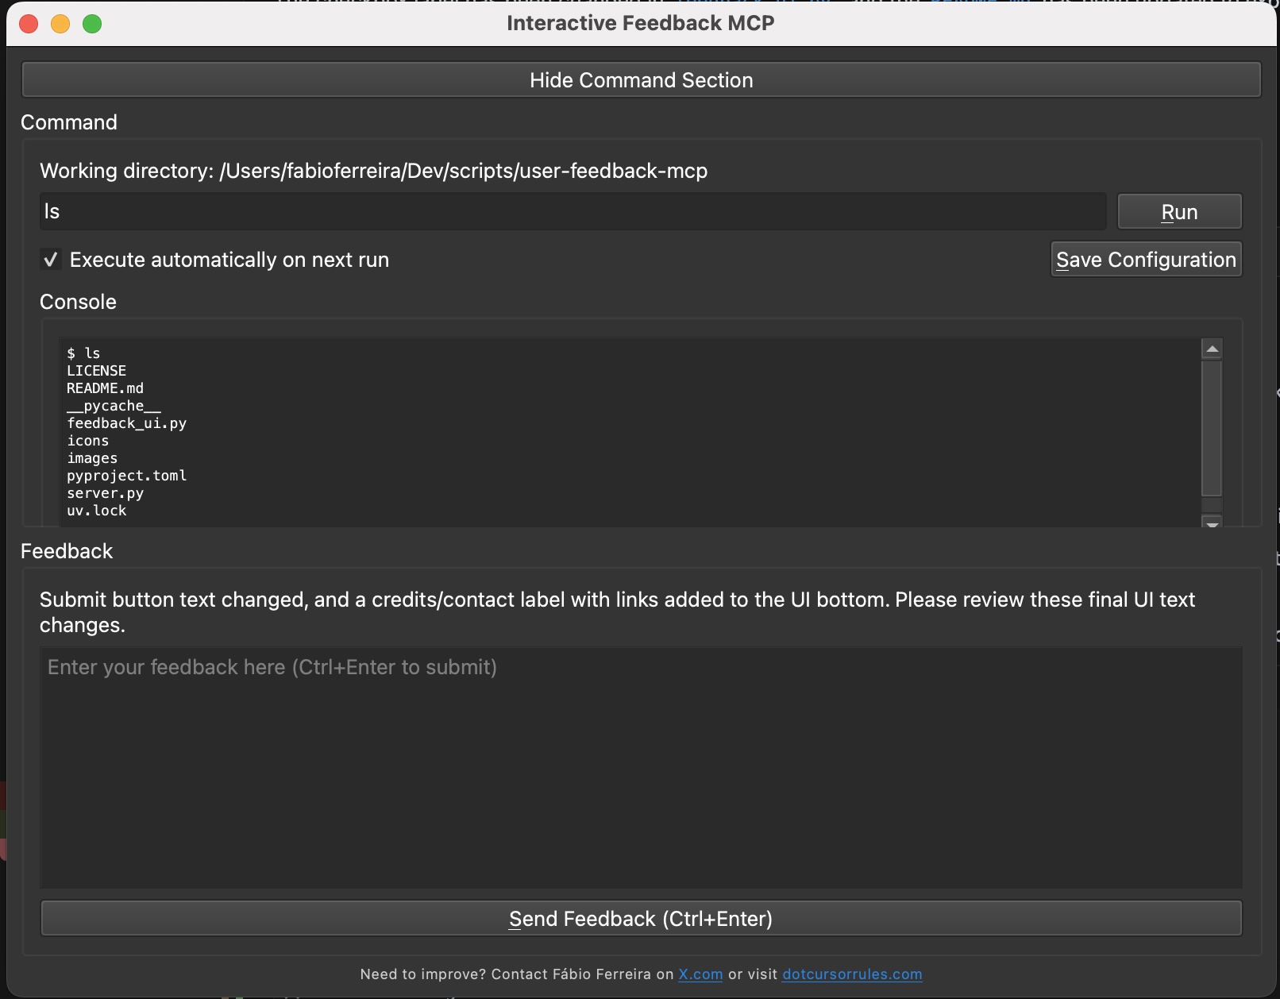Minimize the window with the yellow button
Viewport: 1280px width, 999px height.
click(x=60, y=24)
